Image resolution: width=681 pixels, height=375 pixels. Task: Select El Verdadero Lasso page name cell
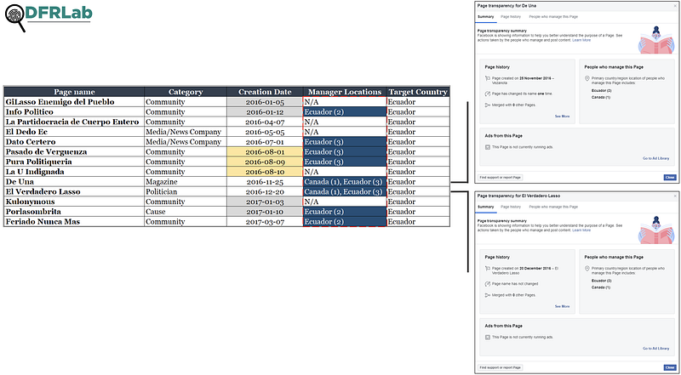74,192
